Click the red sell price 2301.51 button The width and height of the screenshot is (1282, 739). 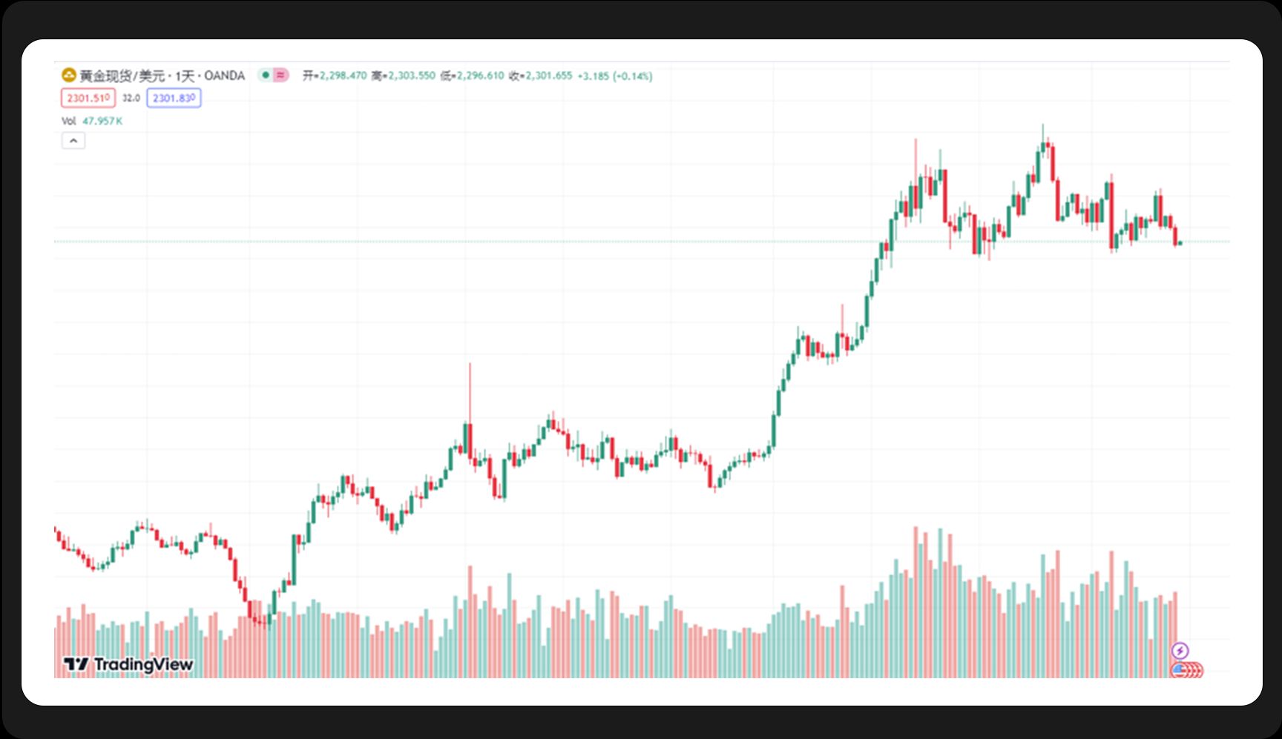tap(88, 98)
